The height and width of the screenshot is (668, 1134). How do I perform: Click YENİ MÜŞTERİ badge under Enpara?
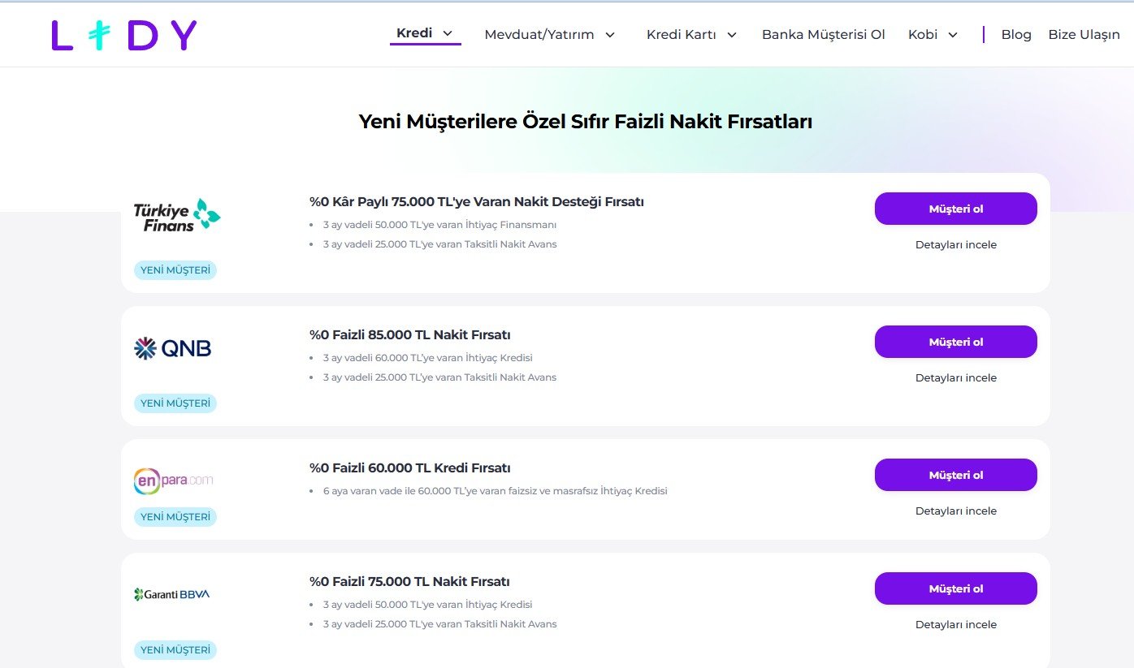click(x=175, y=517)
